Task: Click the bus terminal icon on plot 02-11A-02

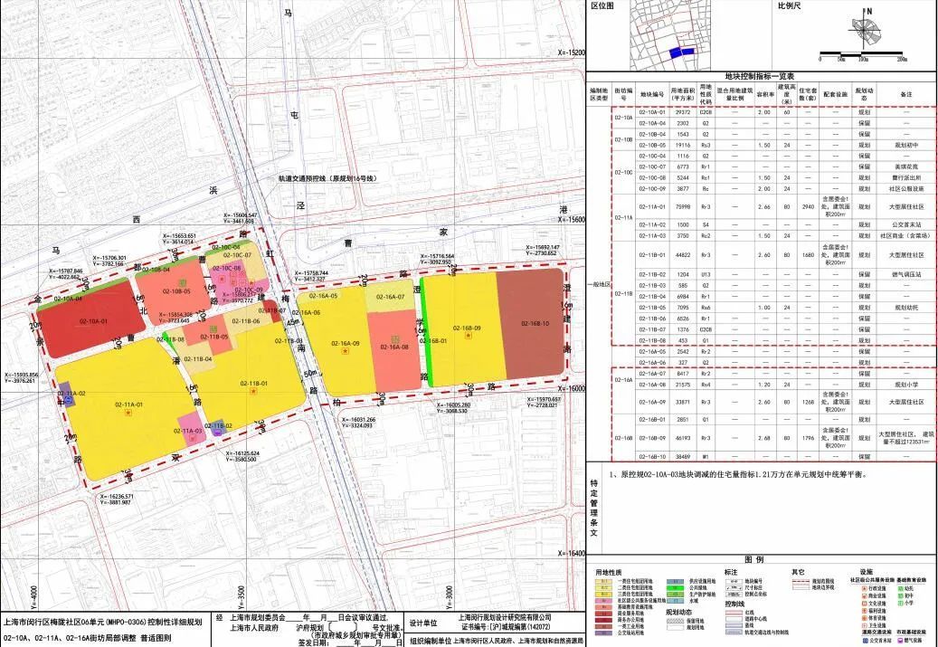Action: pyautogui.click(x=68, y=398)
